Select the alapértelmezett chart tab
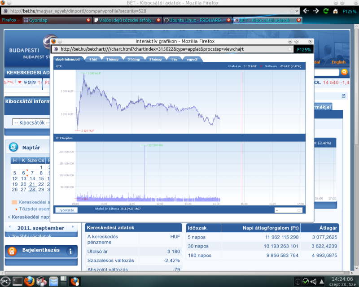Viewport: 359px width, 287px height. 68,59
